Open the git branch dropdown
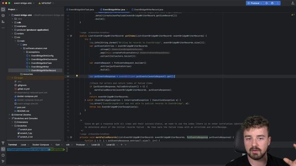 (x=46, y=3)
